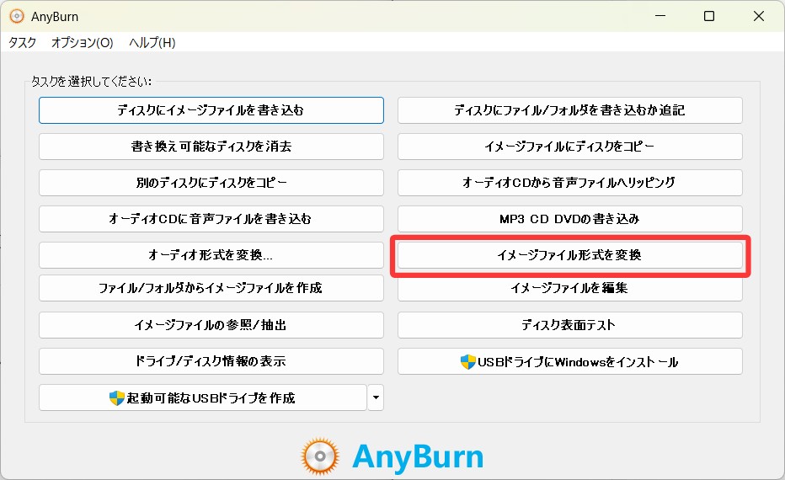Viewport: 785px width, 480px height.
Task: Open MP3 CD DVDの書き込み task
Action: (x=569, y=219)
